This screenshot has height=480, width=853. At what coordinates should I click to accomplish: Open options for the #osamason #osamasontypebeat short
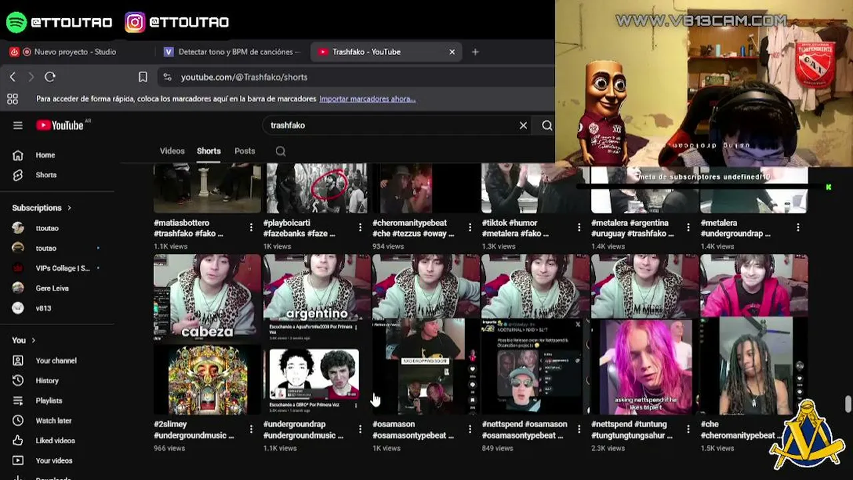(x=469, y=429)
